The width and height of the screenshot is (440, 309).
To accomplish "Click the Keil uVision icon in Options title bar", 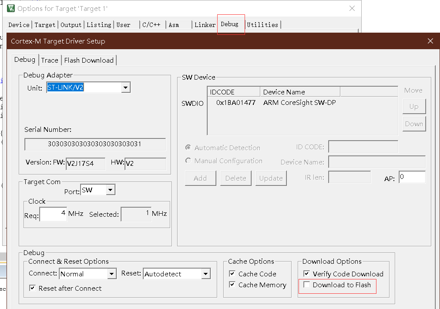I will click(x=11, y=8).
